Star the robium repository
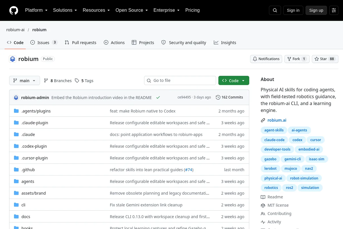The width and height of the screenshot is (343, 229). [x=325, y=59]
